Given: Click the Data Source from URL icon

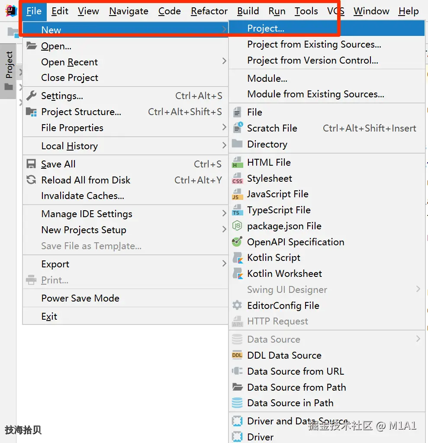Looking at the screenshot, I should pyautogui.click(x=237, y=371).
